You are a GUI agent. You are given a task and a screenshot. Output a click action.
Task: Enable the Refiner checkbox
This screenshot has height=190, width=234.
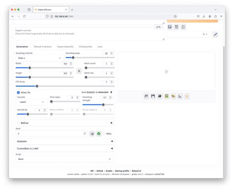(x=18, y=123)
